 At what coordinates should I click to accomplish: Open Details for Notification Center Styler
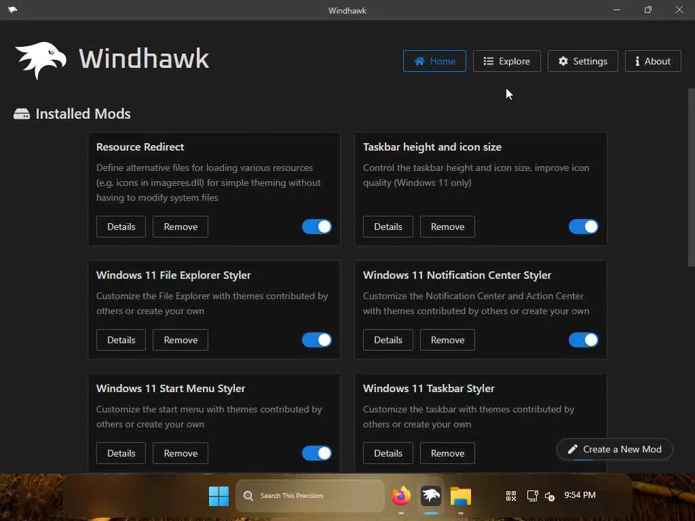coord(388,340)
